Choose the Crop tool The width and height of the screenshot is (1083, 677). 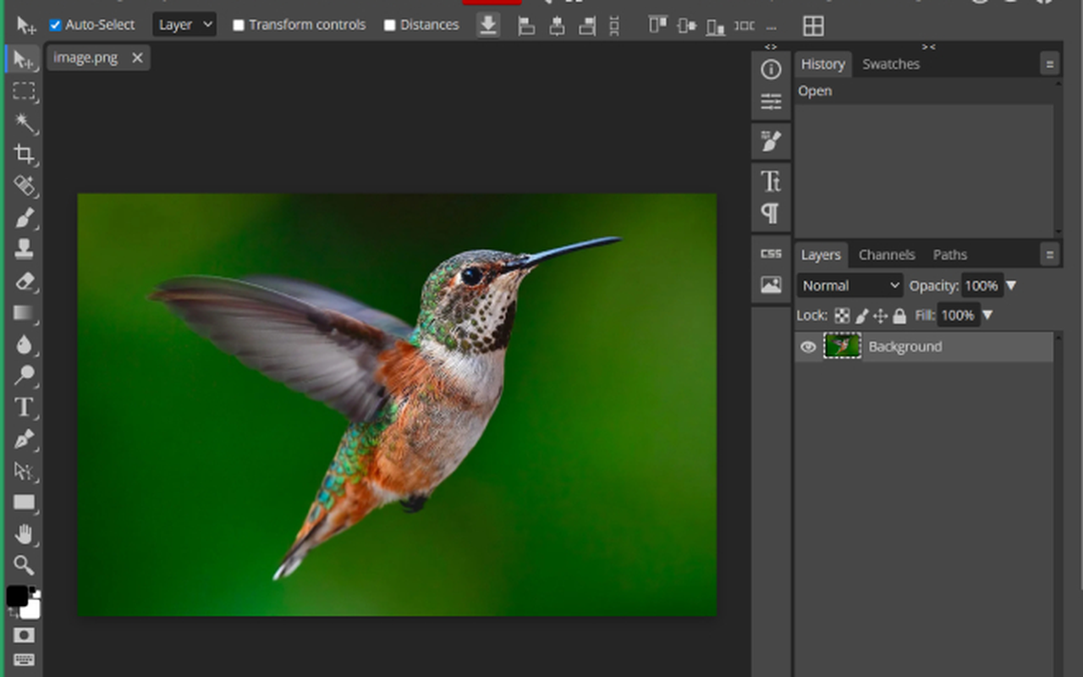coord(24,154)
